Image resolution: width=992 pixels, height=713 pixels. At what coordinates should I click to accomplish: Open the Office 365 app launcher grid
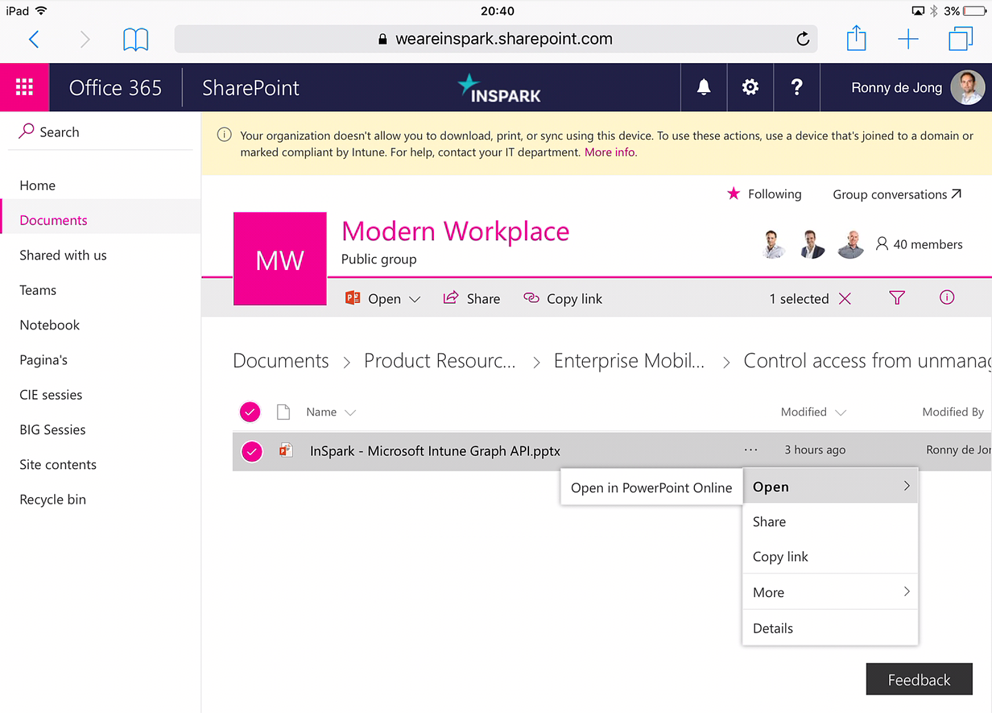pyautogui.click(x=24, y=87)
